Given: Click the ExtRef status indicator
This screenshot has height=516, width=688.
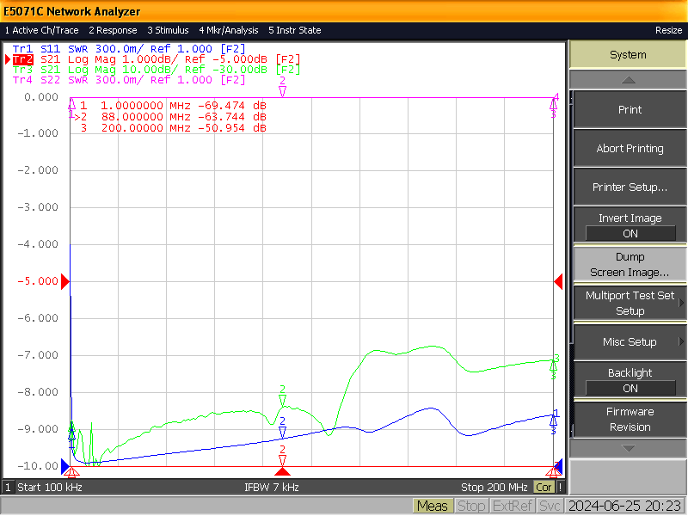Looking at the screenshot, I should 512,507.
